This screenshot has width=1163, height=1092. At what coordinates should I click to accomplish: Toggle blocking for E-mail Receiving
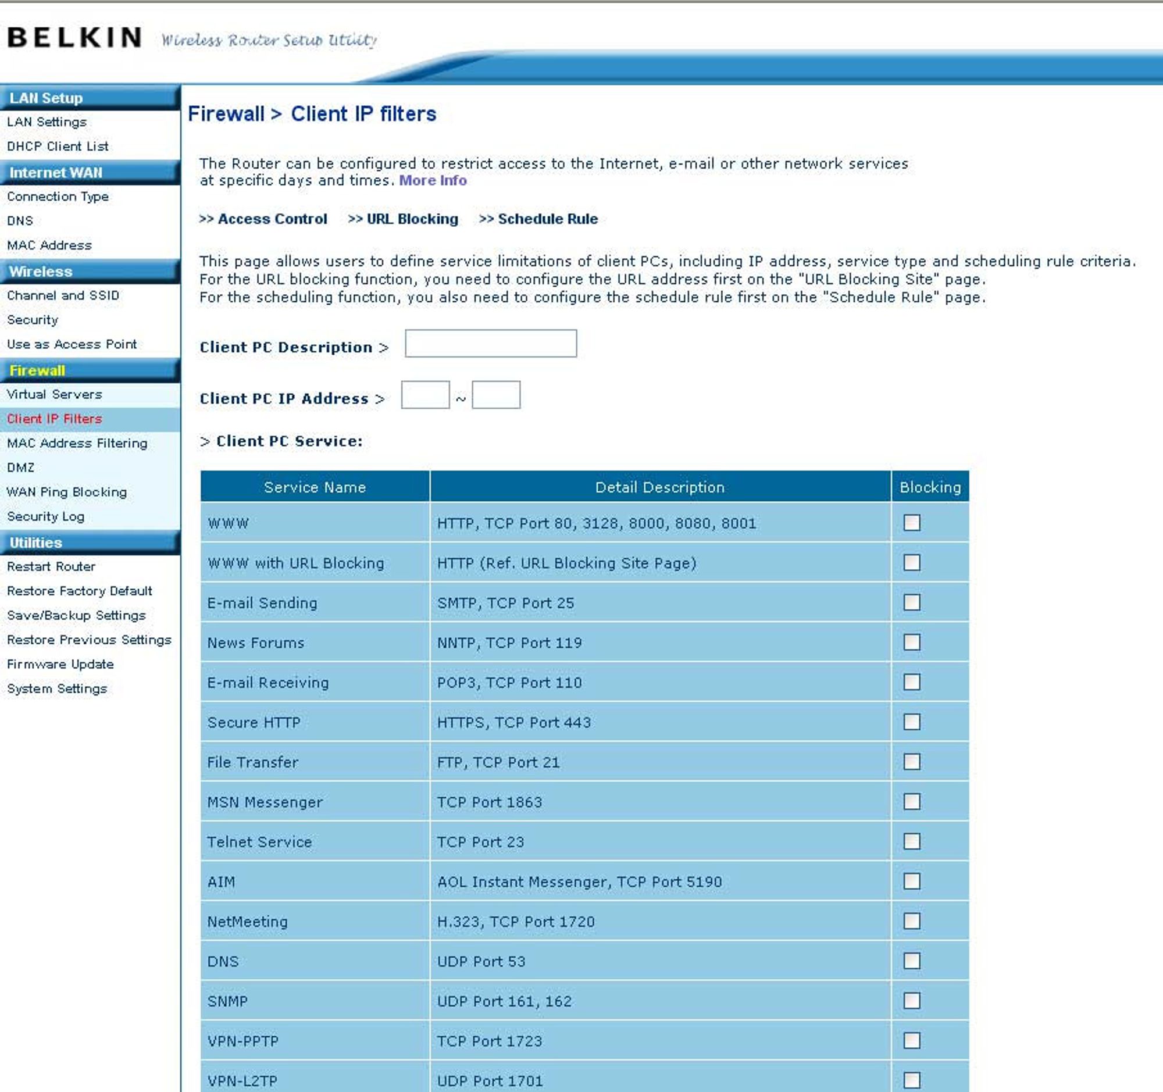pos(911,681)
